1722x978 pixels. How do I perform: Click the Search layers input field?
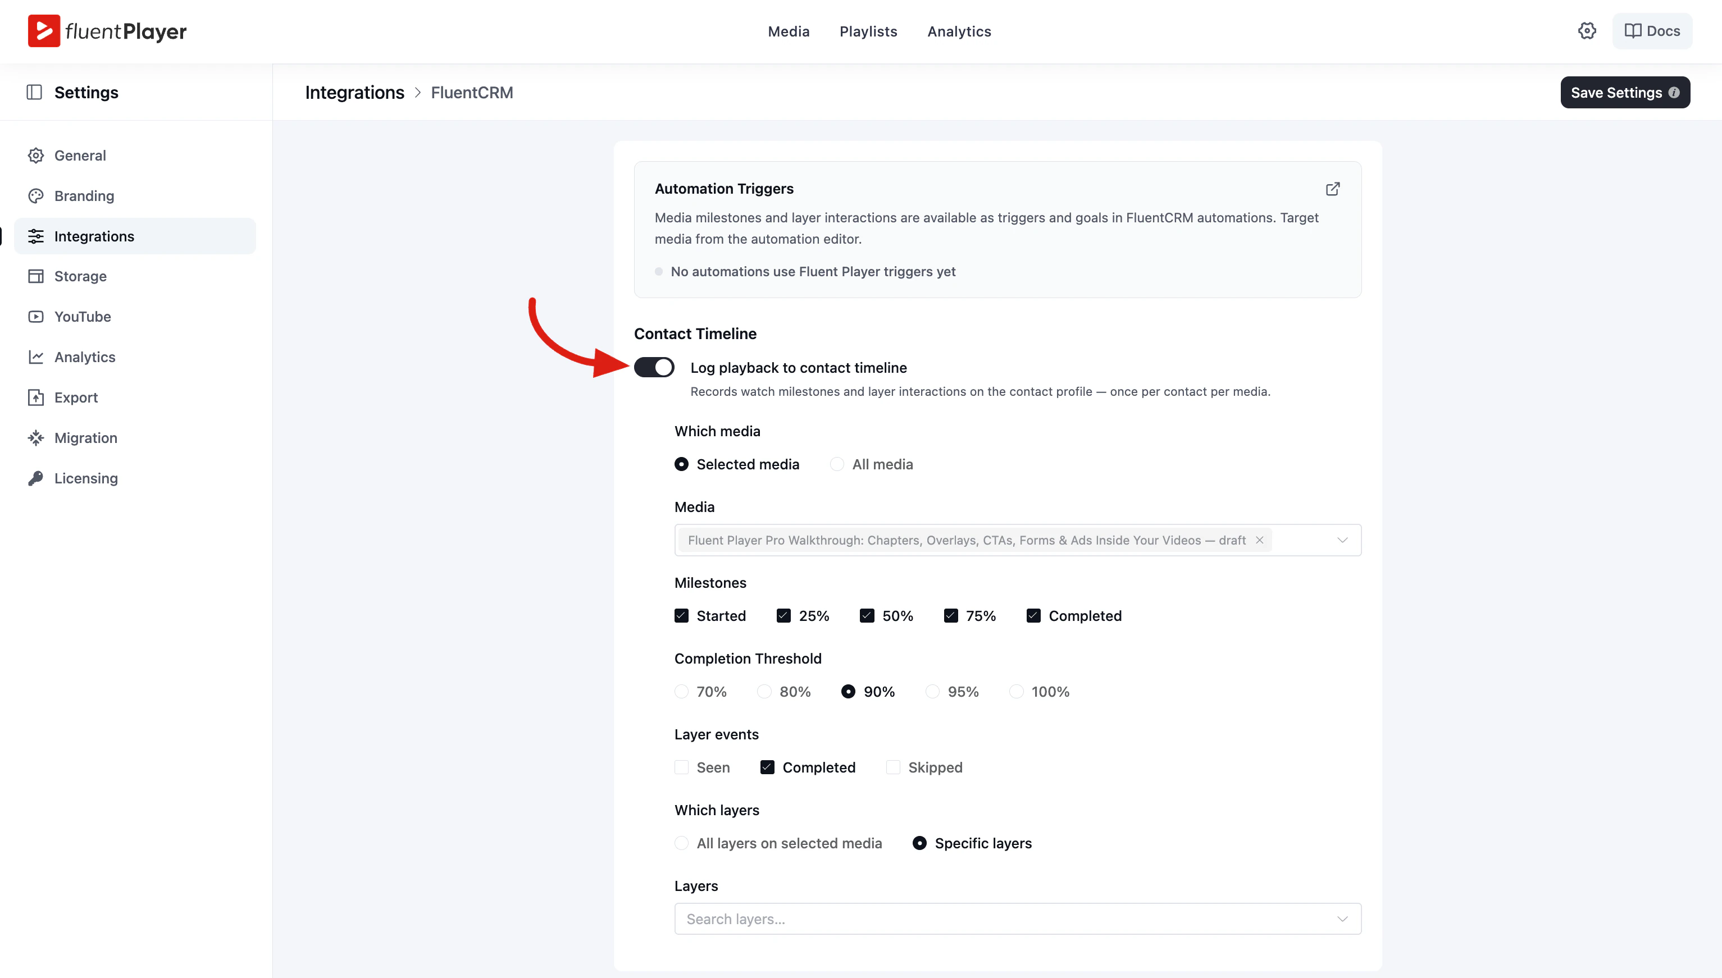pos(1018,919)
